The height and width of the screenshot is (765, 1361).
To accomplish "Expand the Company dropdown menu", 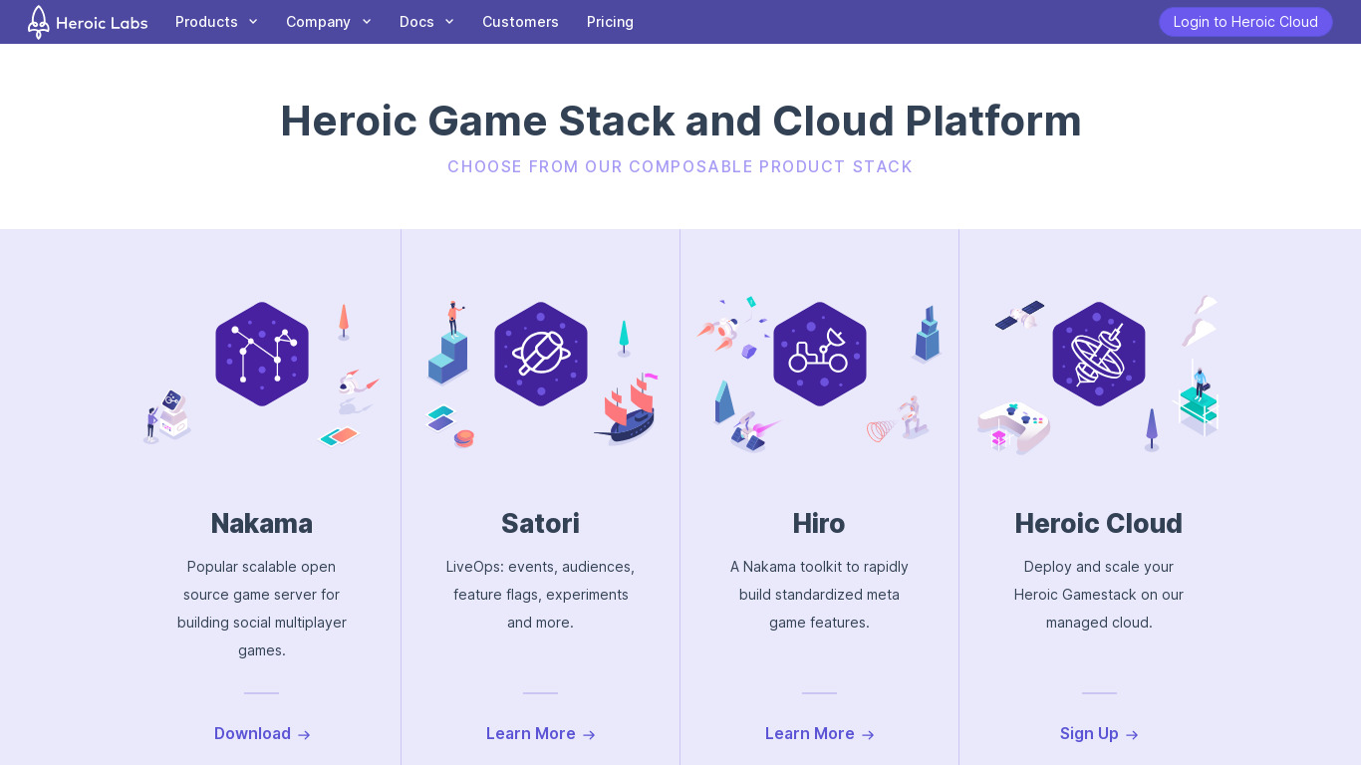I will pyautogui.click(x=329, y=22).
